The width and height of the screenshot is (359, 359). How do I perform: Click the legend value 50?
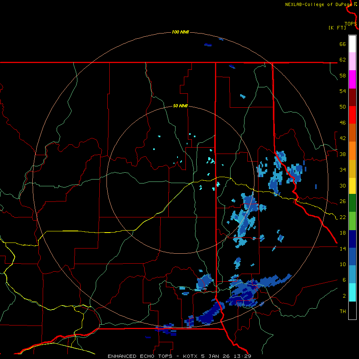coord(343,107)
